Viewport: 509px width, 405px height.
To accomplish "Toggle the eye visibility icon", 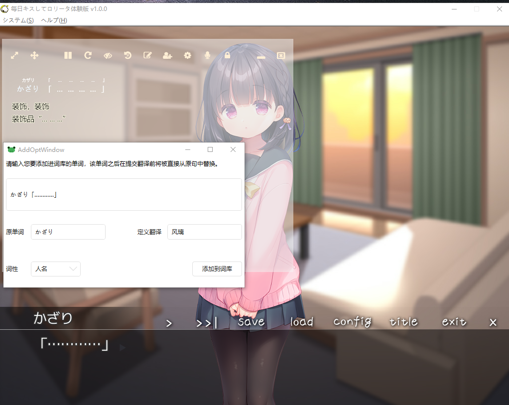I will pos(108,55).
